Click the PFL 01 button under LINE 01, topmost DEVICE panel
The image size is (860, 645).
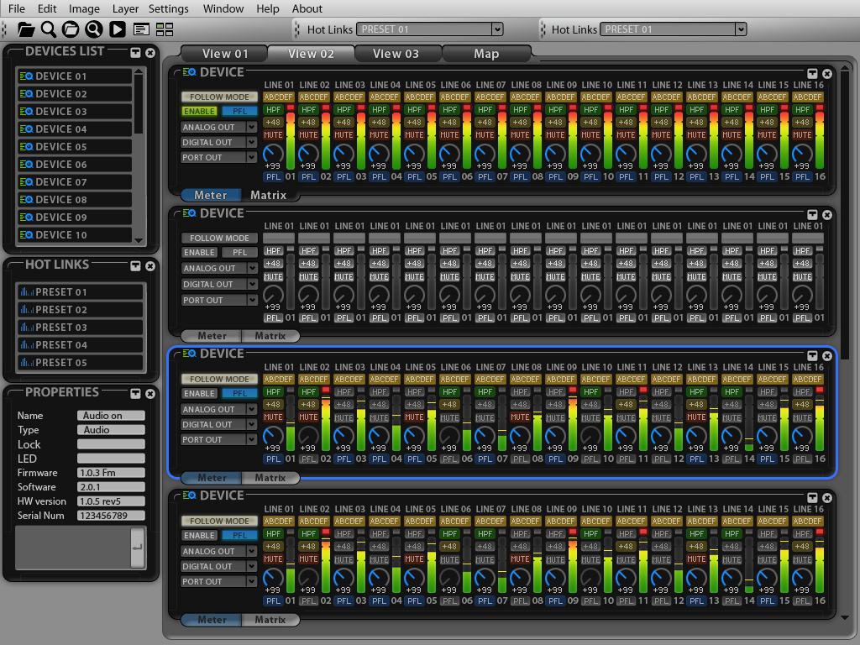tap(273, 176)
